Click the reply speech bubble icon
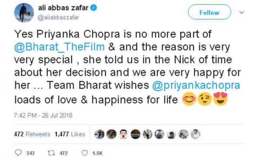This screenshot has height=157, width=260. tap(18, 153)
